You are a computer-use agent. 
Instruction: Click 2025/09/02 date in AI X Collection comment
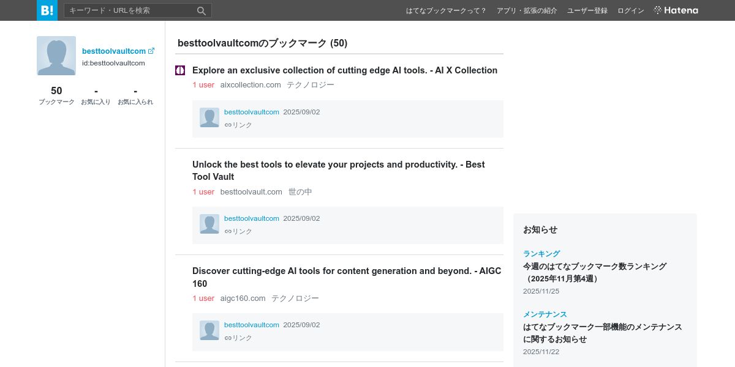coord(301,112)
